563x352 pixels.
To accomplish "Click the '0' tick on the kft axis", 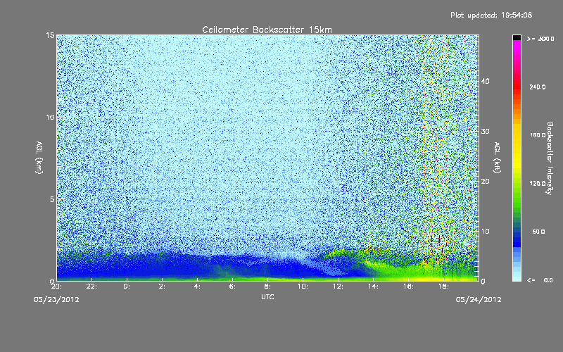I will click(x=483, y=282).
